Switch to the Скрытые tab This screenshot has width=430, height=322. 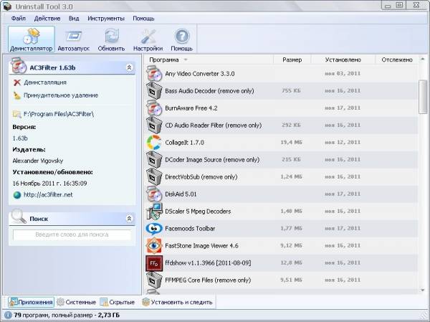pos(118,302)
